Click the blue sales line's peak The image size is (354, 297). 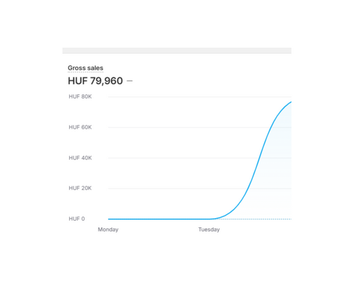(290, 103)
